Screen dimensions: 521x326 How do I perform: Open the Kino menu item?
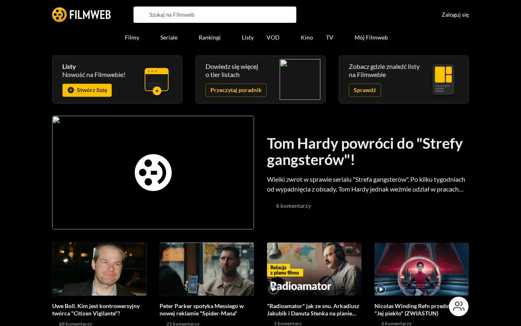pos(307,37)
